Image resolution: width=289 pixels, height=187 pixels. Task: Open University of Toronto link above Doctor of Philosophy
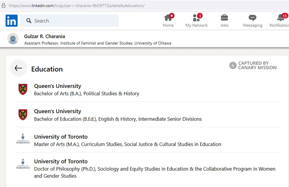click(x=61, y=161)
